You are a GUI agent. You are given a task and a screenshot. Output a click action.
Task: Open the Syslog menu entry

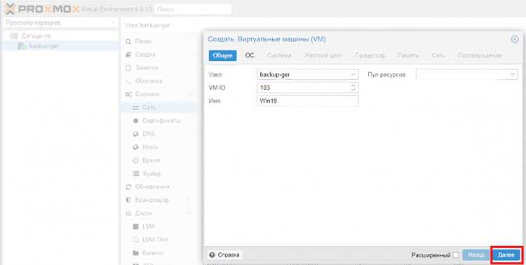click(x=151, y=174)
